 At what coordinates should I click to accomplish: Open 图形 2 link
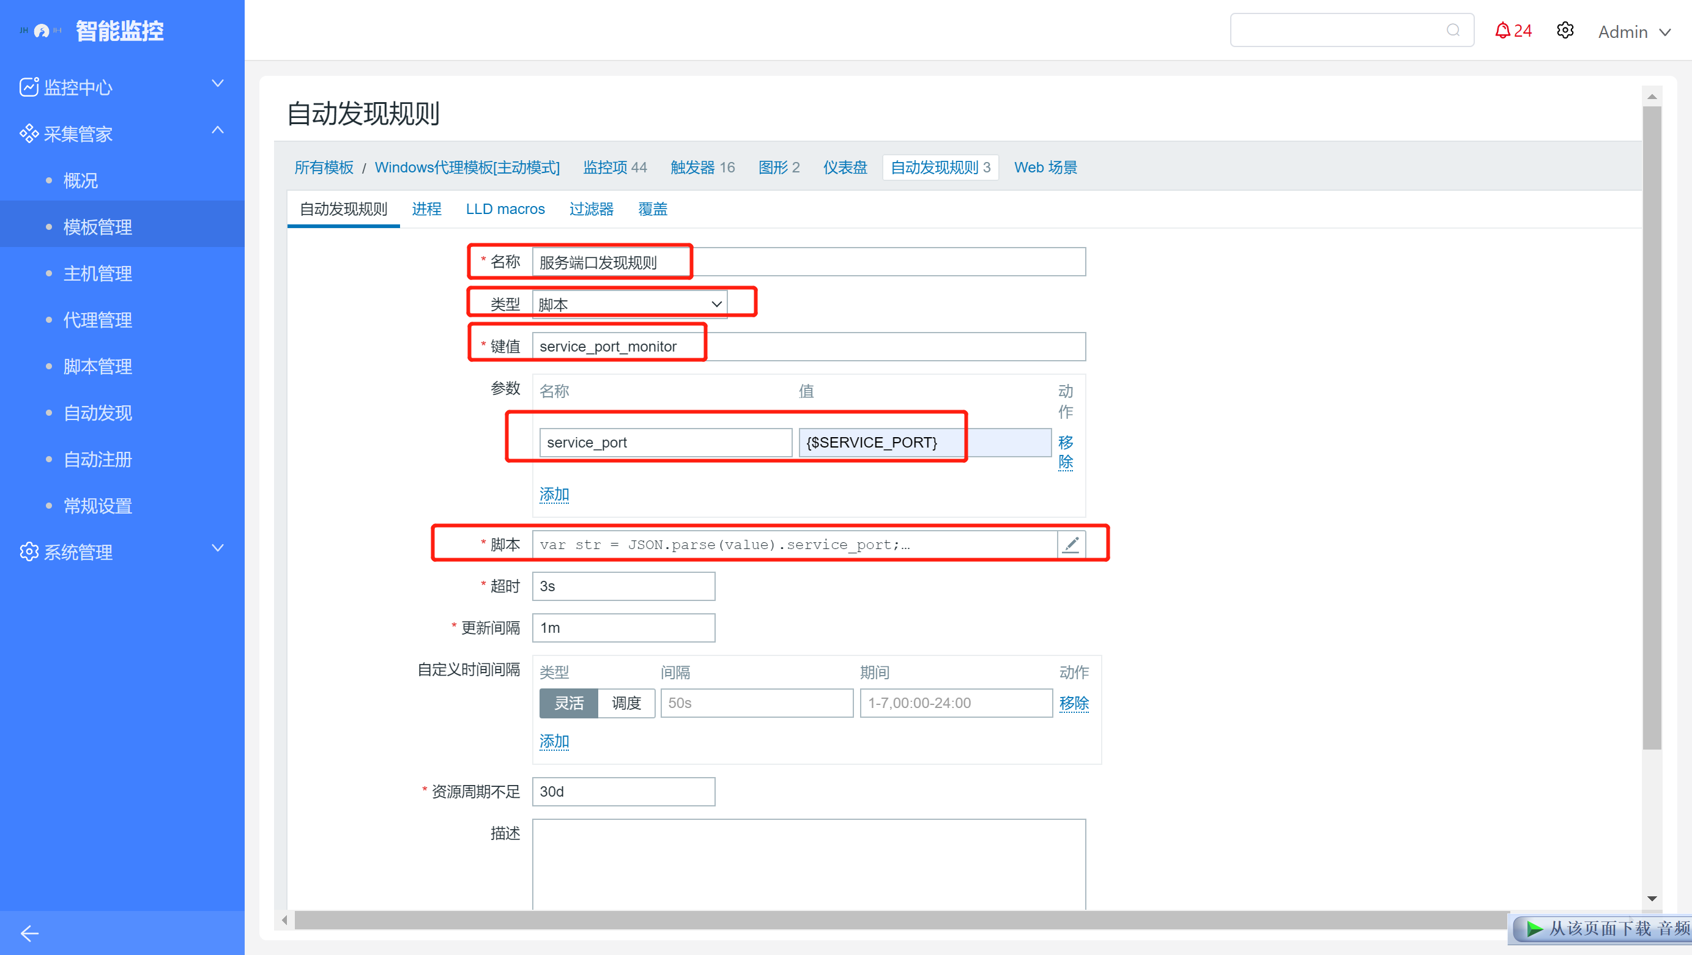(779, 168)
